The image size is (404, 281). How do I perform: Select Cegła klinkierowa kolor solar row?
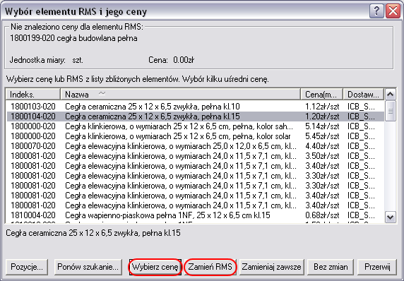195,136
